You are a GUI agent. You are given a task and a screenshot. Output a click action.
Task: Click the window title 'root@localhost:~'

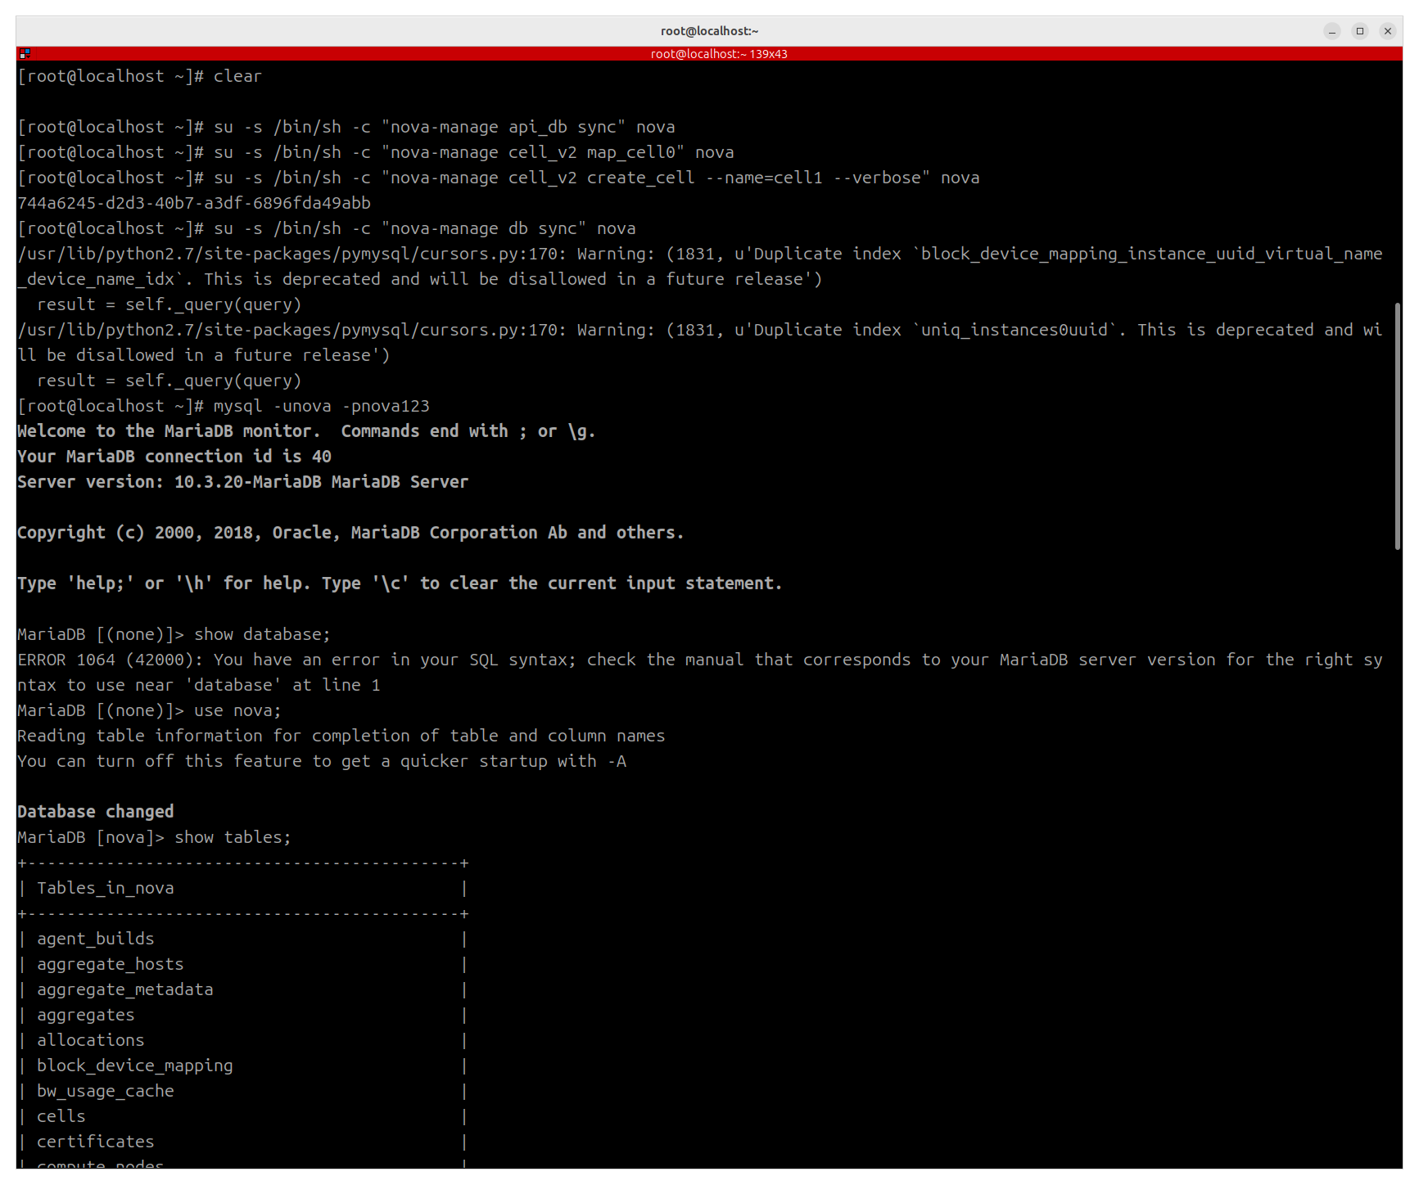point(710,31)
